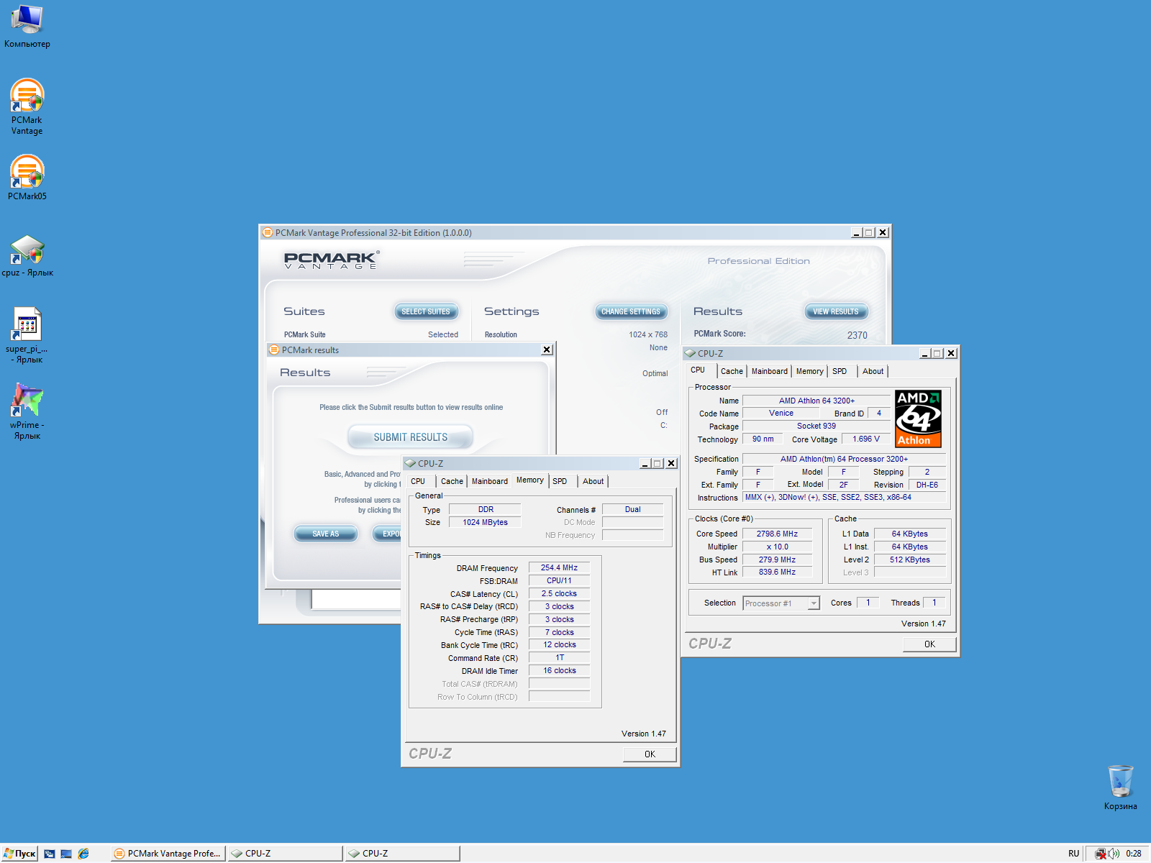Screen dimensions: 1151x863
Task: Open Mainboard tab in memory CPU-Z window
Action: pyautogui.click(x=490, y=481)
